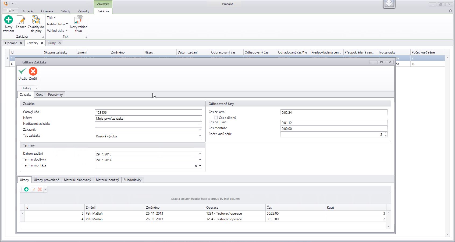Open the Zakázky ribbon tab
455x242 pixels.
tap(84, 11)
